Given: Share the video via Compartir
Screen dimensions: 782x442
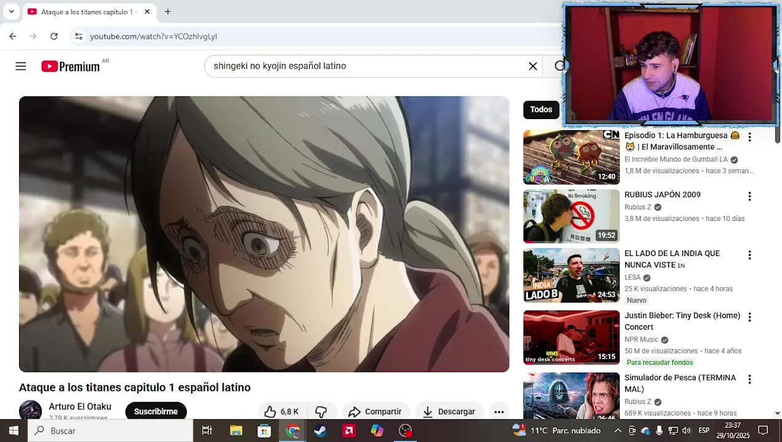Looking at the screenshot, I should [374, 411].
